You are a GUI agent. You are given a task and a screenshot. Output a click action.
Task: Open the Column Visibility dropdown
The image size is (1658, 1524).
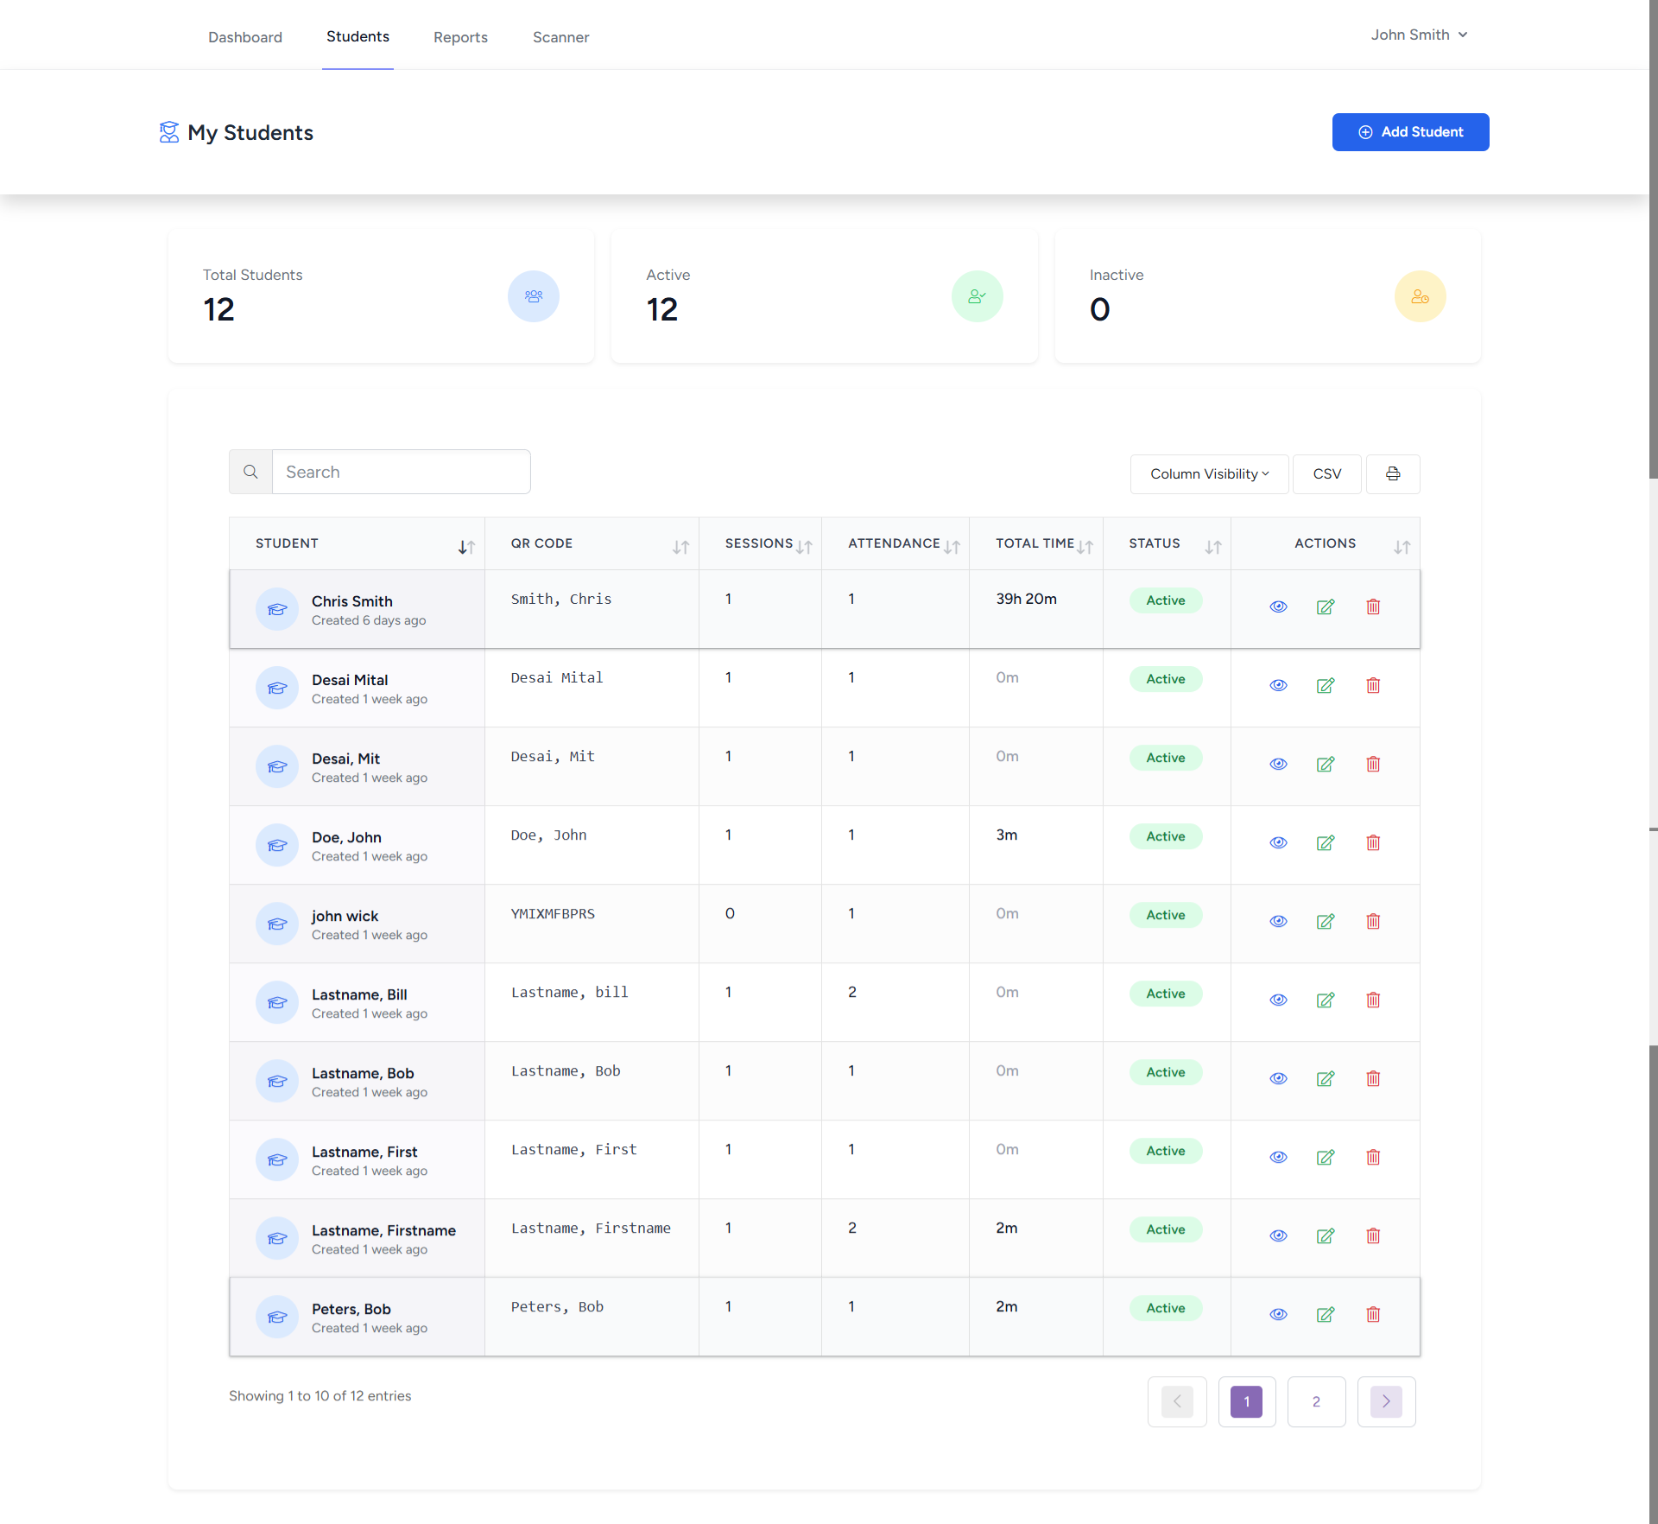1209,474
